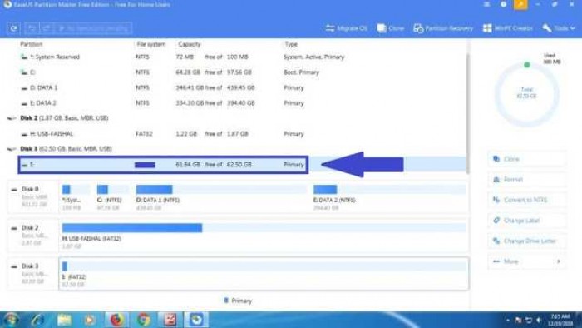Launch WinPE Creator
This screenshot has height=328, width=582.
tap(508, 28)
